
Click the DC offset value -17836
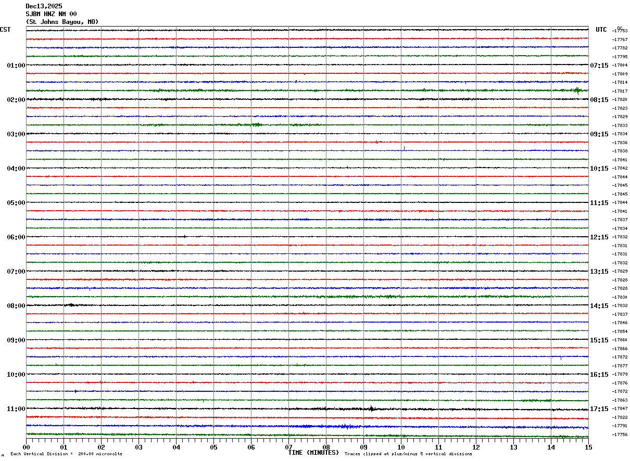[620, 143]
